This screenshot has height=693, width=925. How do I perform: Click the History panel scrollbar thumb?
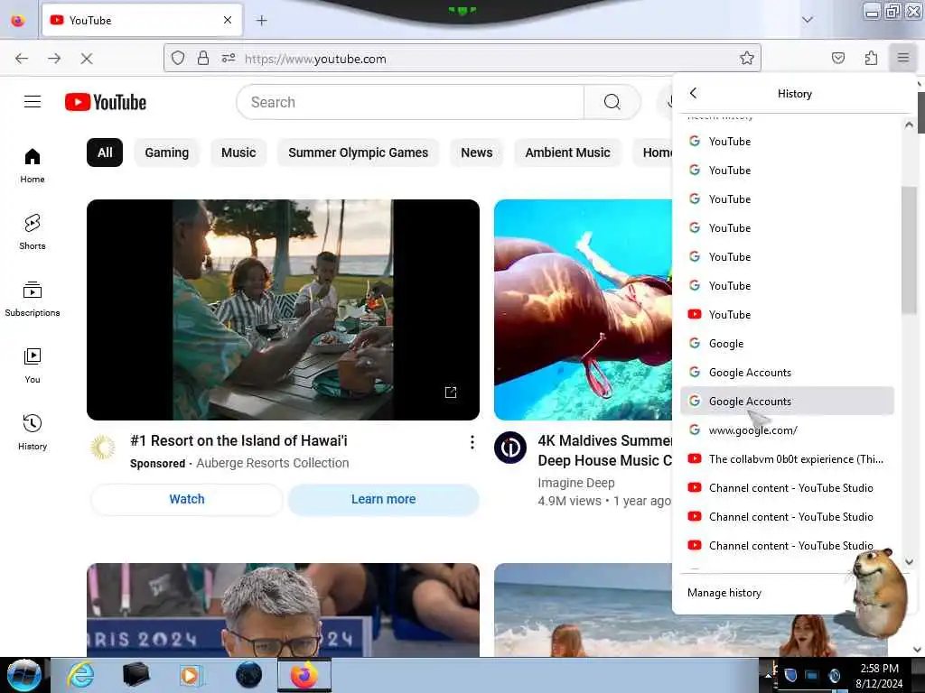pyautogui.click(x=909, y=249)
